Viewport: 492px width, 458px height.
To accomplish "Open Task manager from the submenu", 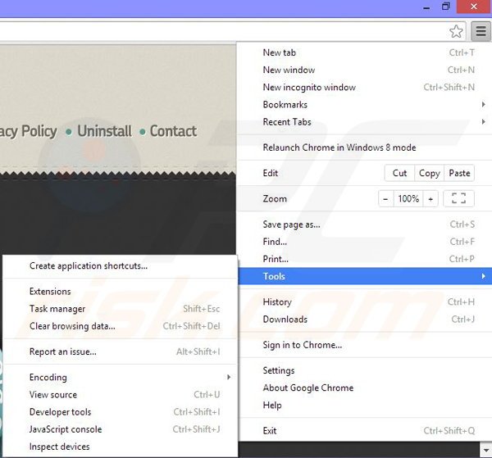I will tap(57, 309).
